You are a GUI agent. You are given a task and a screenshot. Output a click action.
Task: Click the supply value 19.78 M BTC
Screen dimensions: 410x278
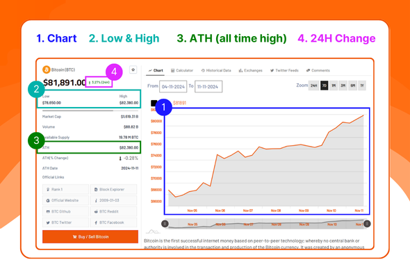point(129,138)
